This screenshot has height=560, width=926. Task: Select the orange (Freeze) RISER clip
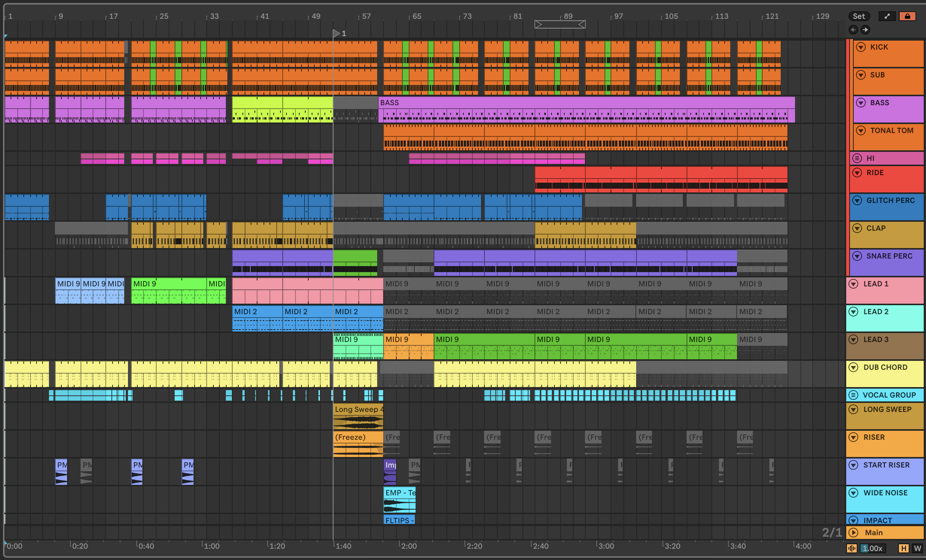(358, 444)
